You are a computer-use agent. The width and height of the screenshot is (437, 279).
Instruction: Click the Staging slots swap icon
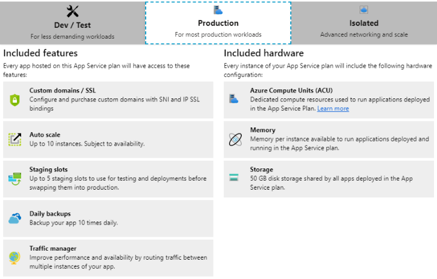[15, 179]
